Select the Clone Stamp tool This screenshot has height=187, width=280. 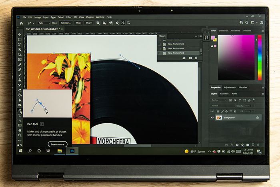(20, 80)
